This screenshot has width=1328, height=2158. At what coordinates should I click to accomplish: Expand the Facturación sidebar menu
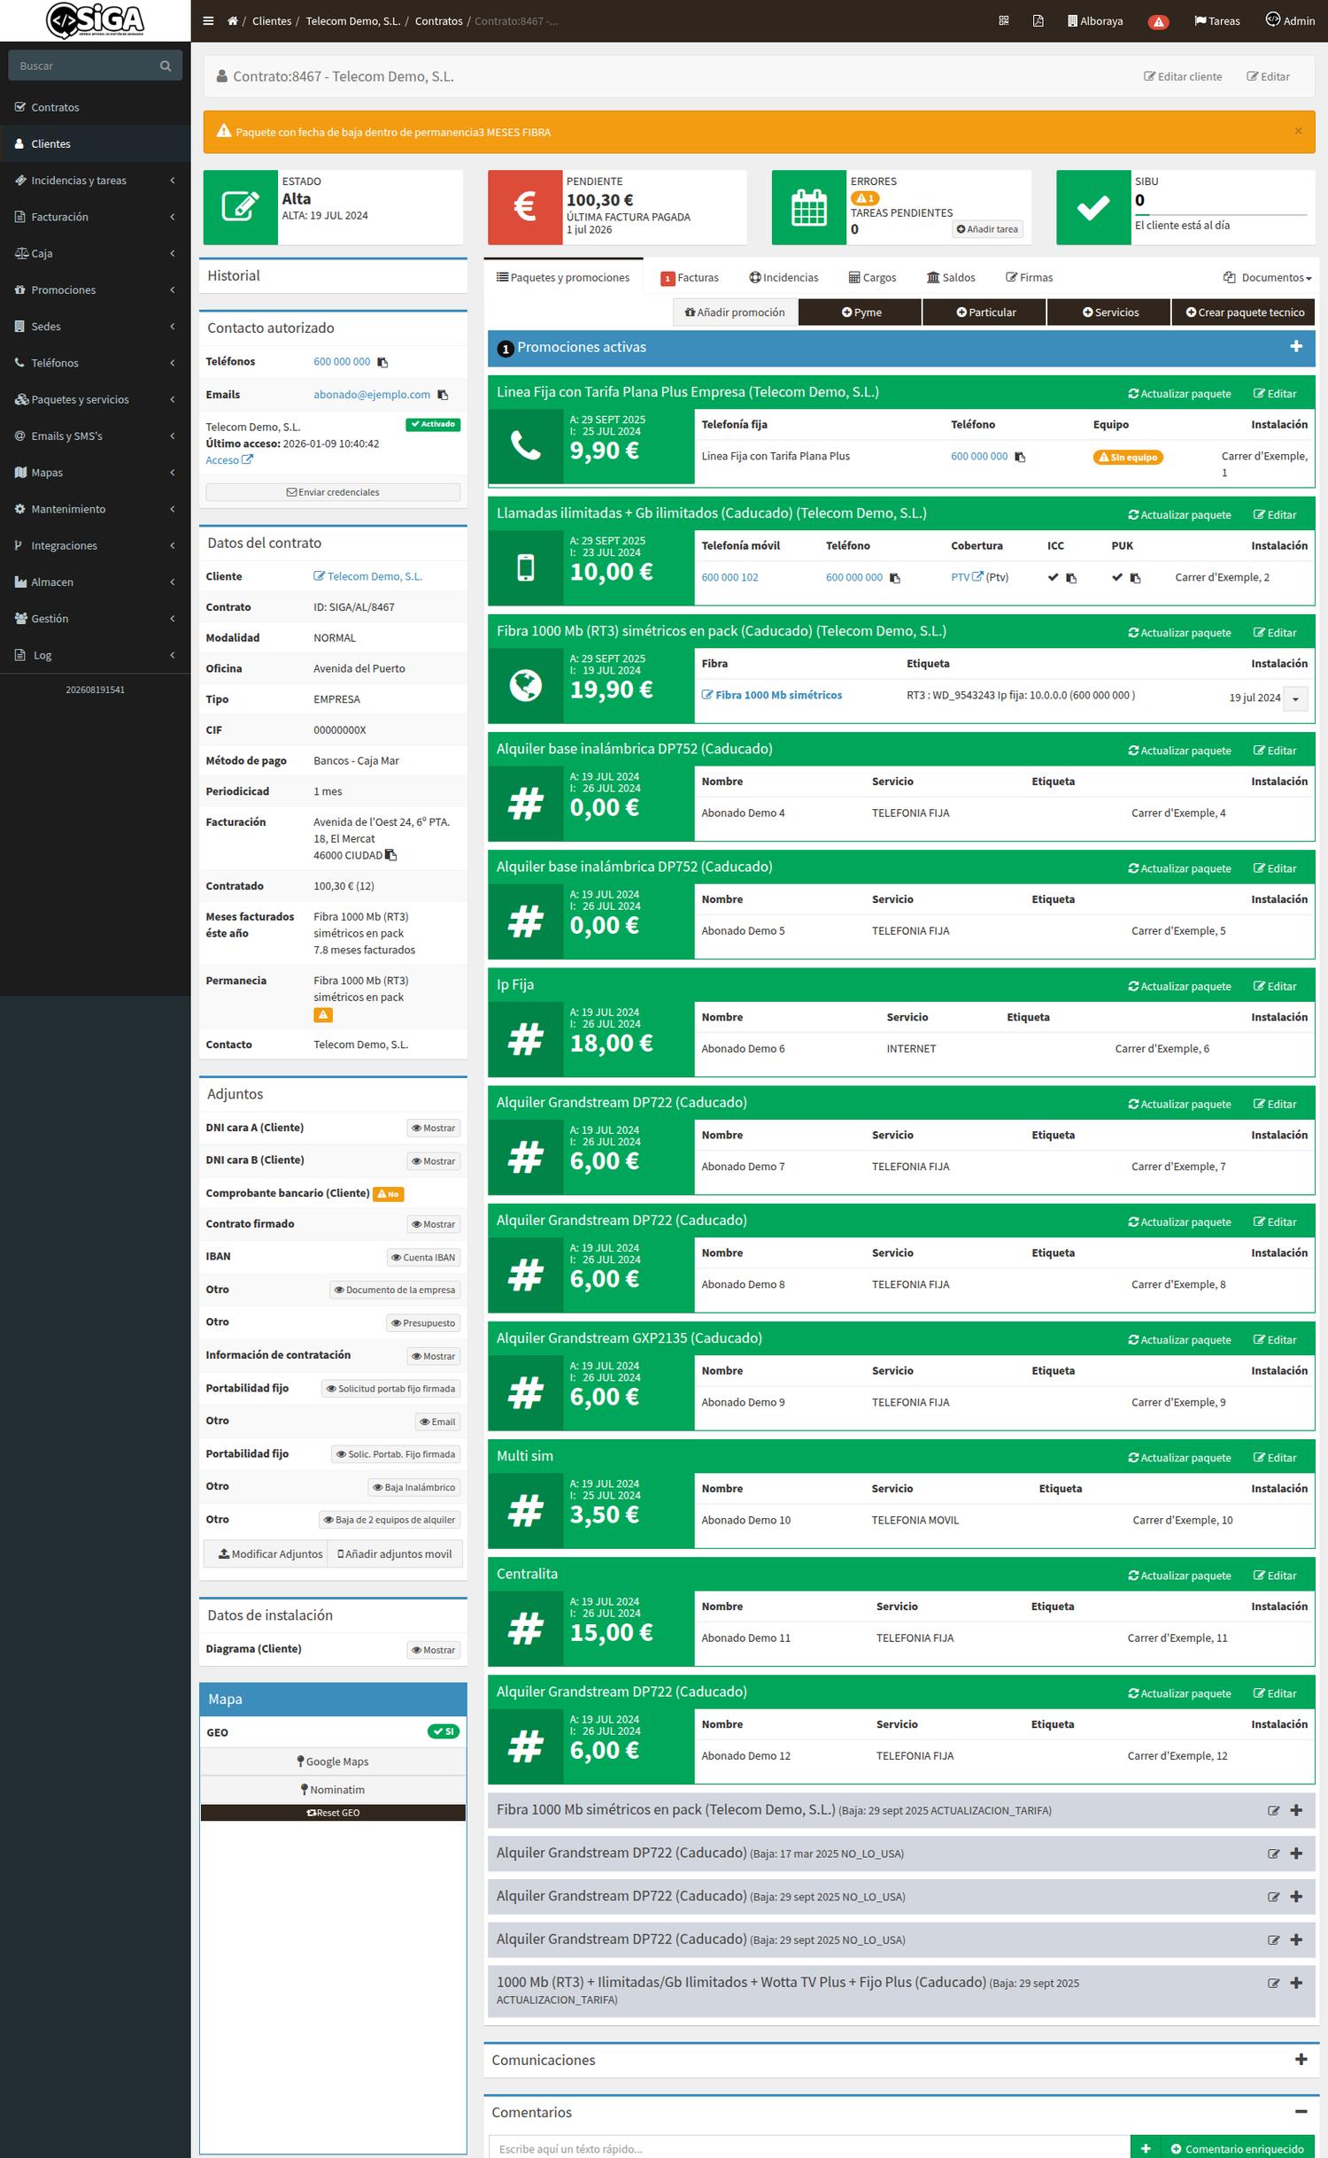(x=95, y=217)
